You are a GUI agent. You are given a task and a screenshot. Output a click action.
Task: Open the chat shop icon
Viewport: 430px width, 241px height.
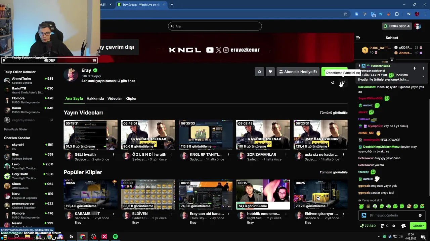click(382, 226)
